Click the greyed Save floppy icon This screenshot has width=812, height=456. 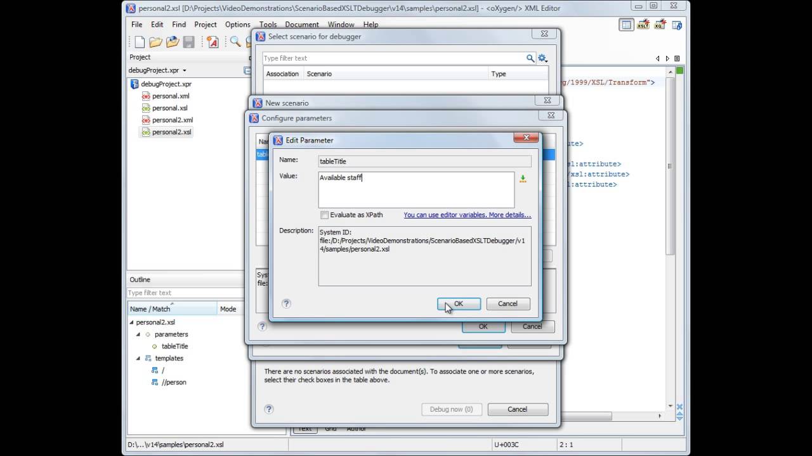pyautogui.click(x=188, y=42)
